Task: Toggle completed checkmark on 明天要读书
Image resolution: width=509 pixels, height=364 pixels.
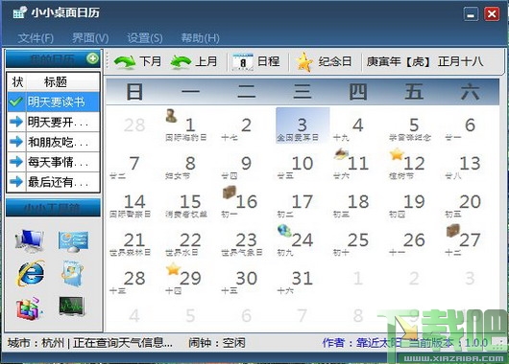Action: [16, 102]
